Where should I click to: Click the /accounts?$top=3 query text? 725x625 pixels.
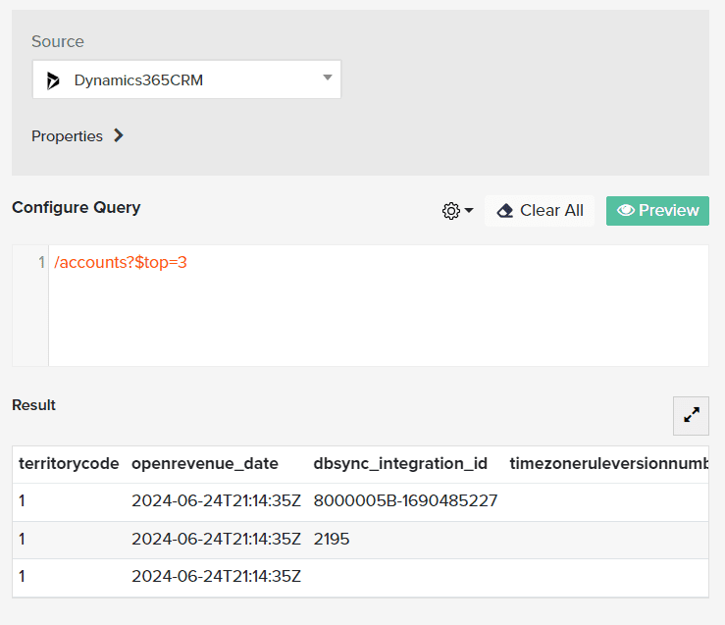pos(121,262)
